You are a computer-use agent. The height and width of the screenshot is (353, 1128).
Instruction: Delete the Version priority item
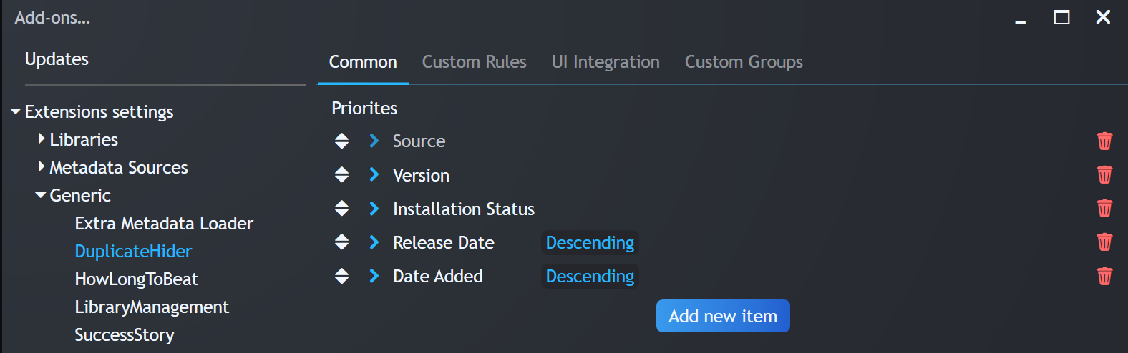click(1104, 174)
